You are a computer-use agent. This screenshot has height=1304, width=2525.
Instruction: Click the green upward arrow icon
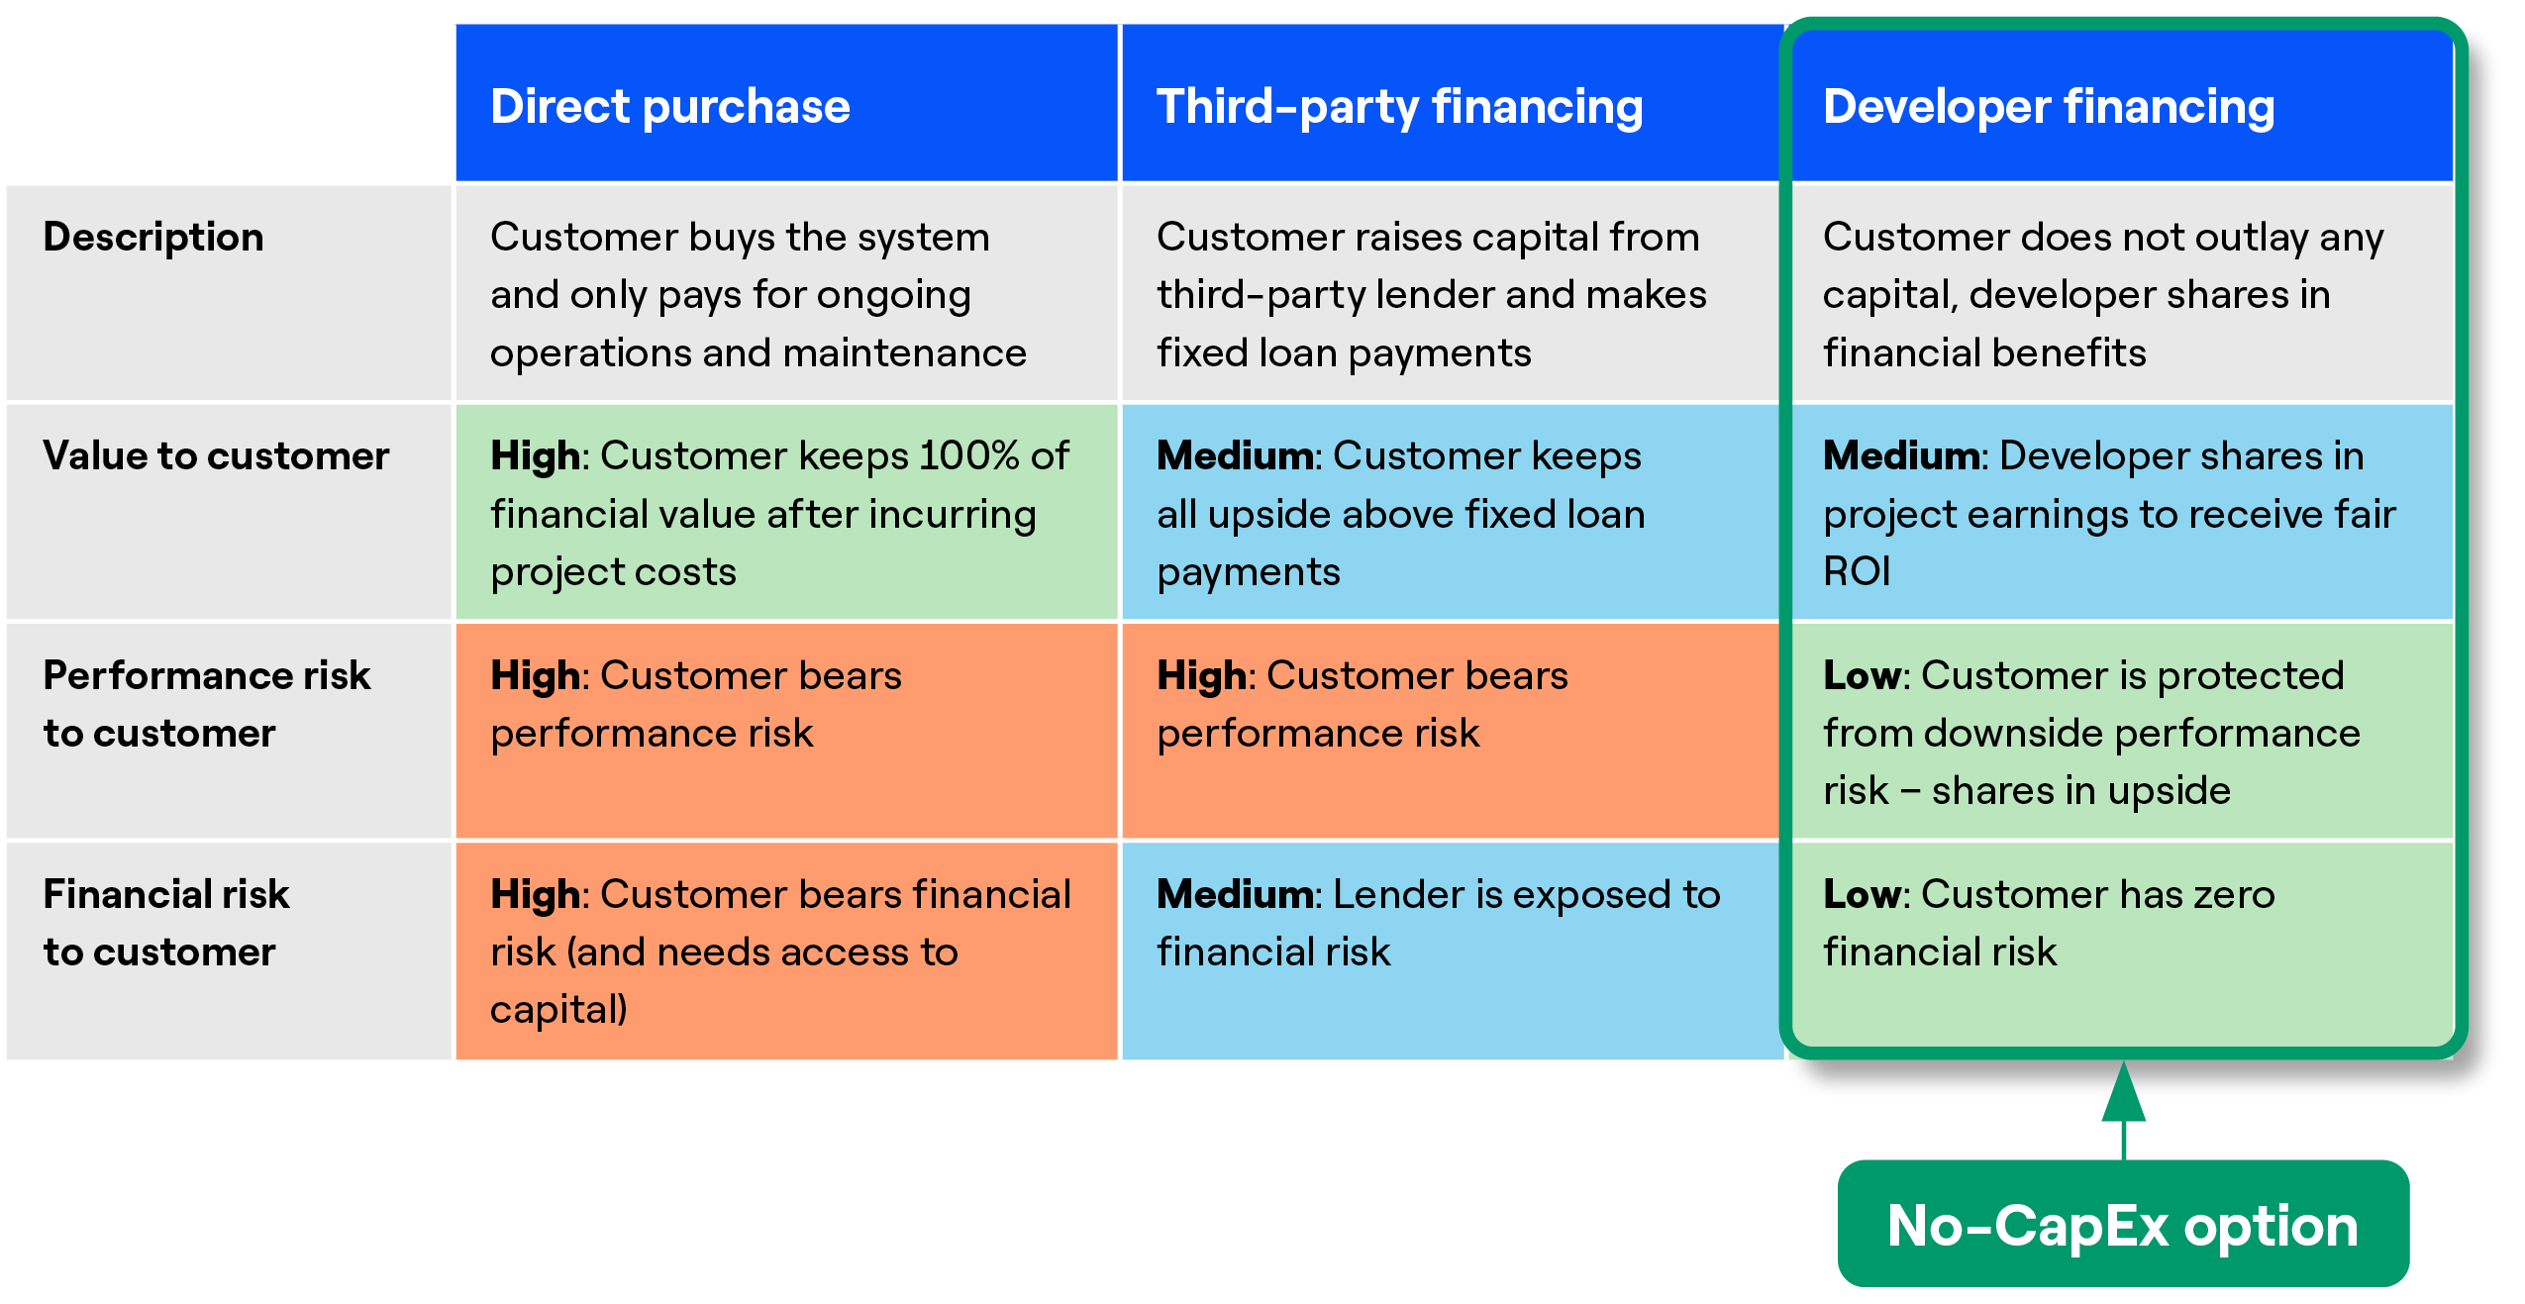pyautogui.click(x=2123, y=1109)
